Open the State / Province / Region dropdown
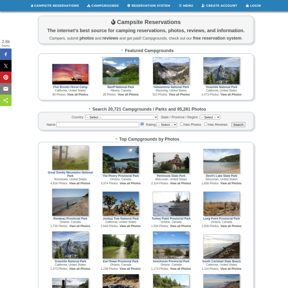The width and height of the screenshot is (288, 288). point(210,117)
